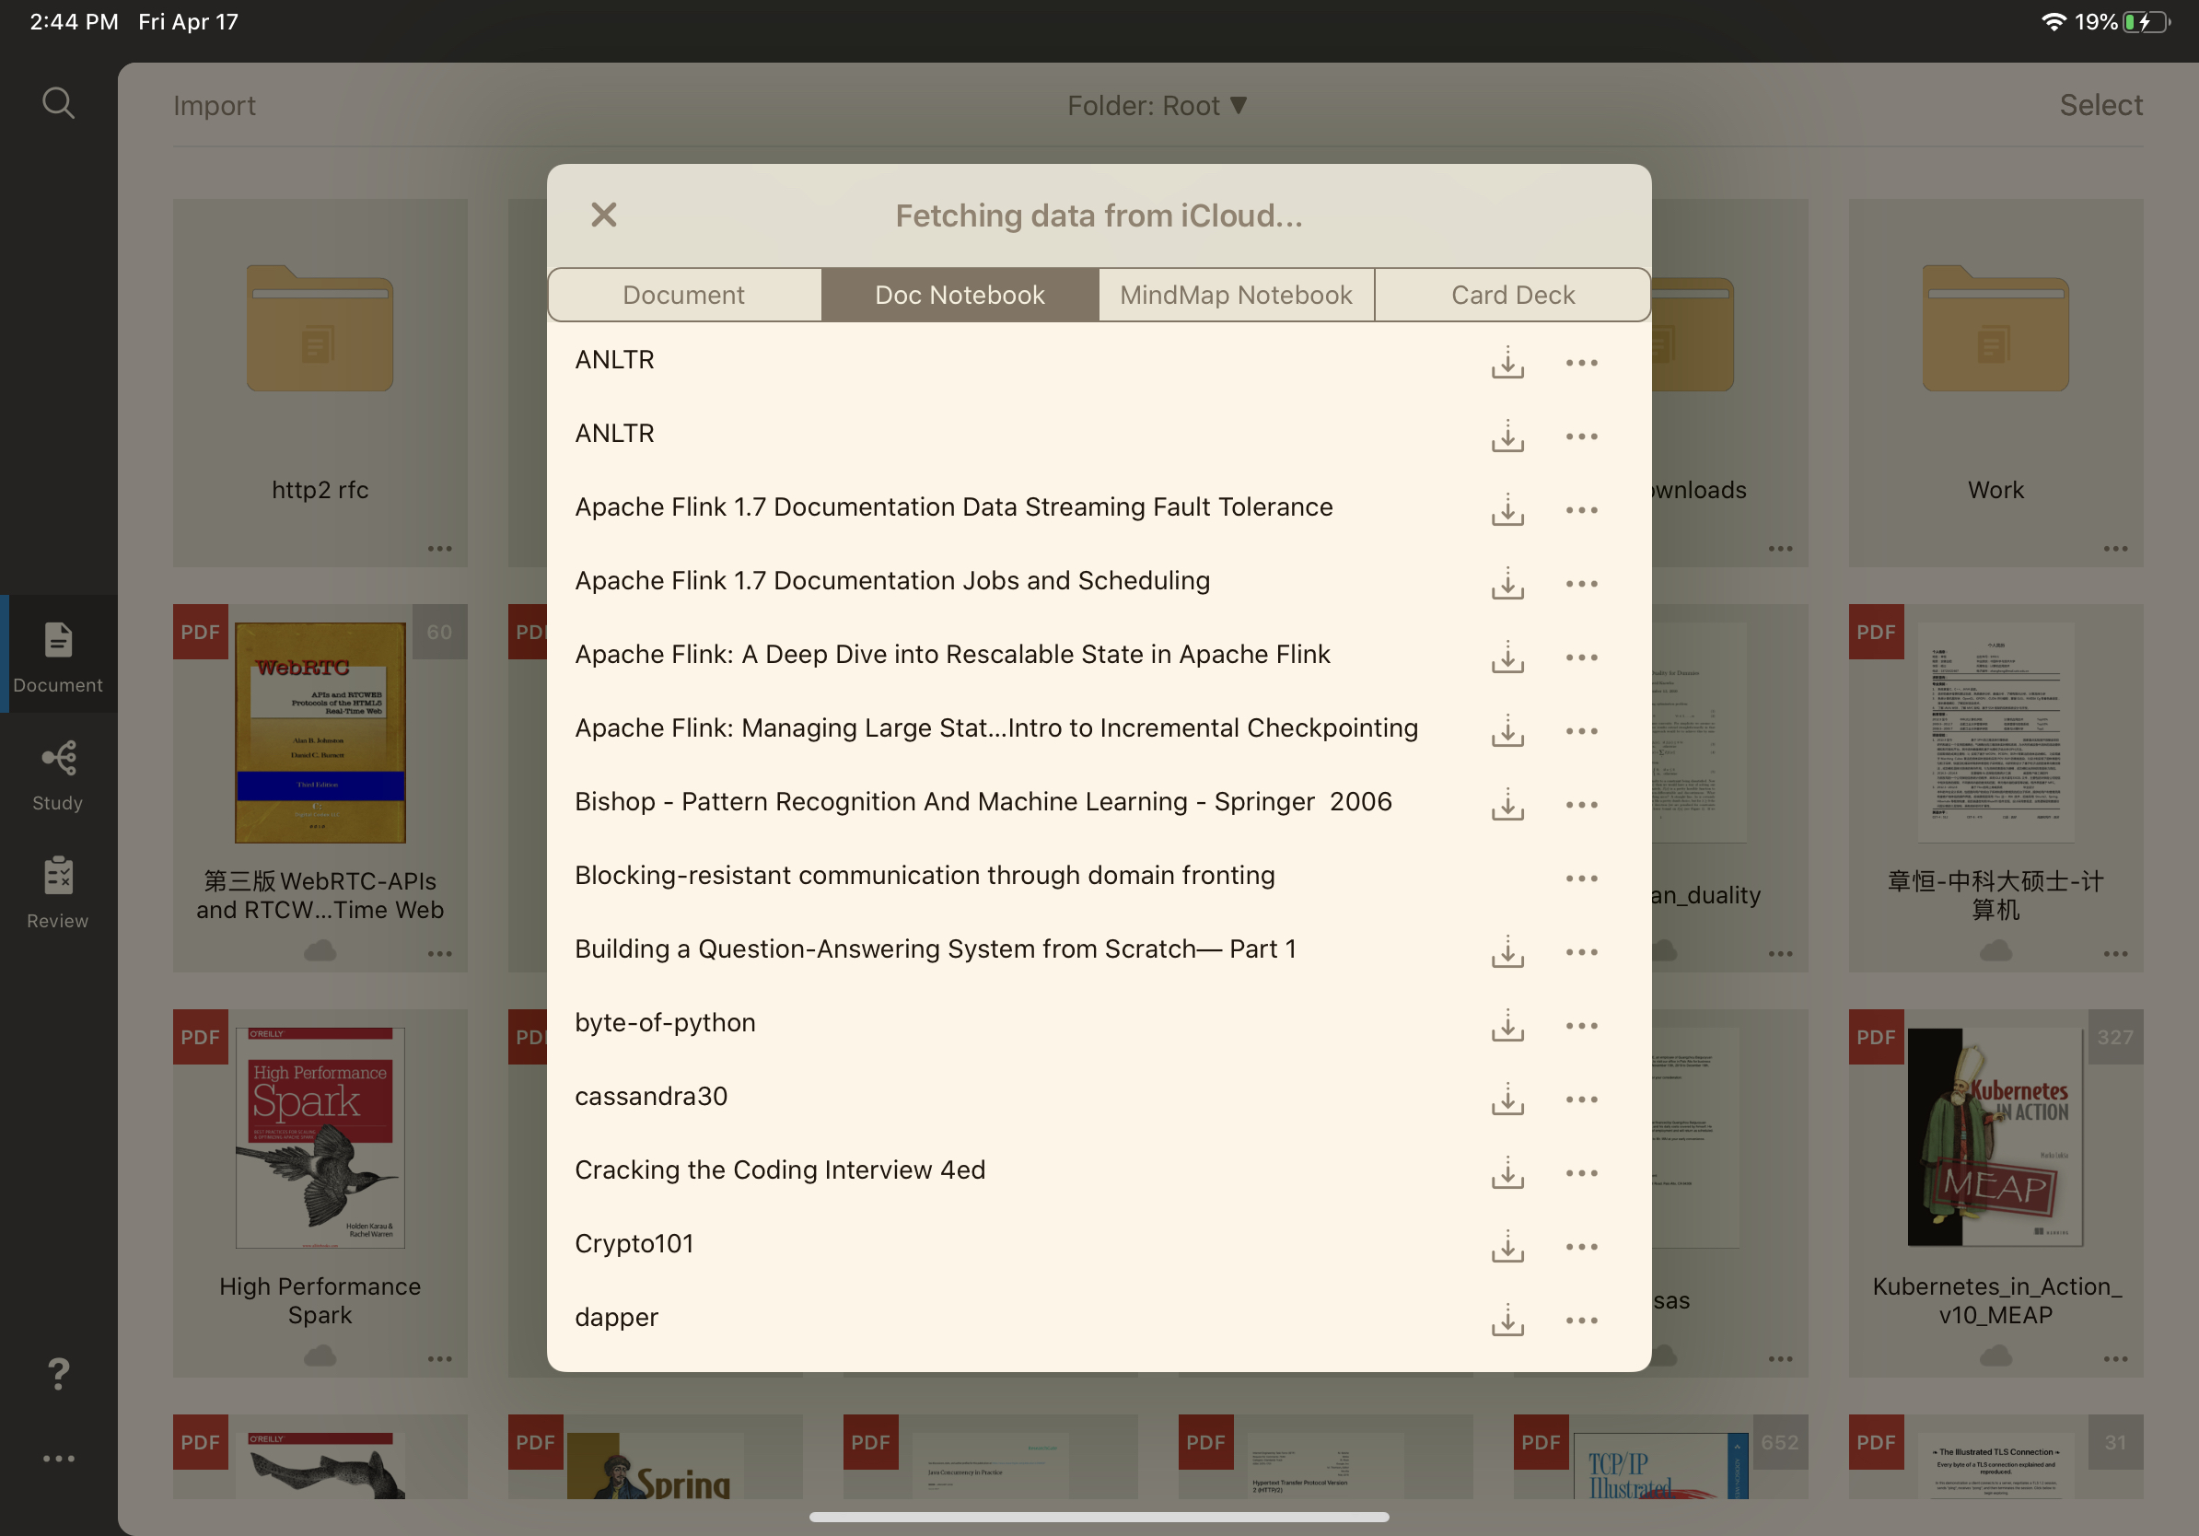Open the High Performance Spark PDF
This screenshot has height=1536, width=2199.
320,1137
